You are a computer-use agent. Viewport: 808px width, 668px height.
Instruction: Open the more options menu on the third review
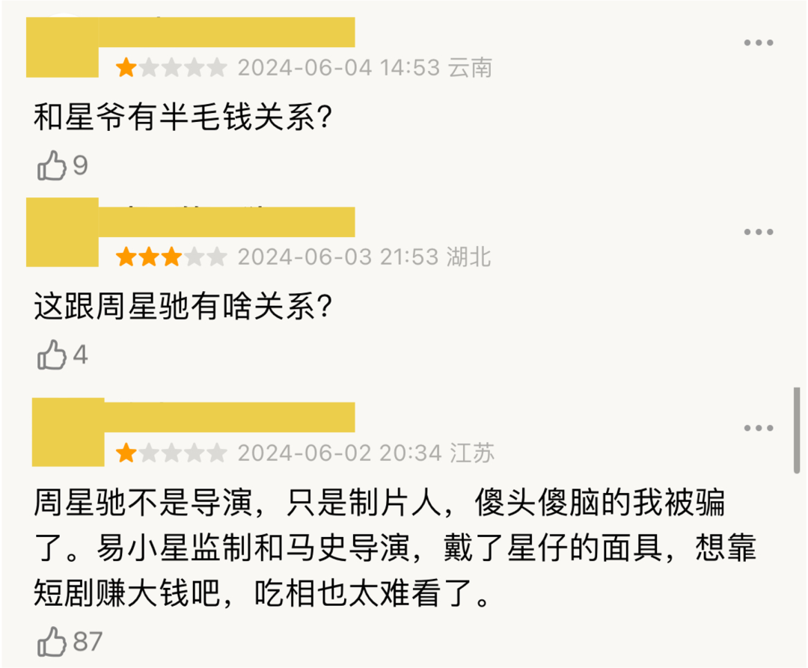(759, 428)
